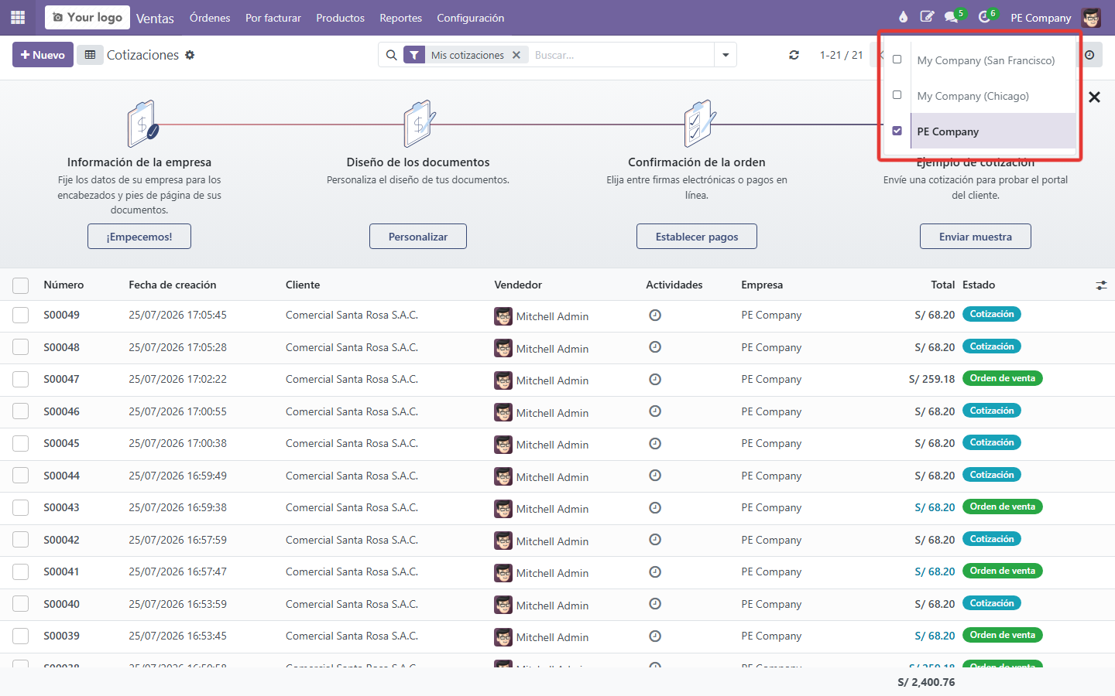Check My Company (San Francisco) checkbox
The height and width of the screenshot is (696, 1115).
[x=897, y=60]
